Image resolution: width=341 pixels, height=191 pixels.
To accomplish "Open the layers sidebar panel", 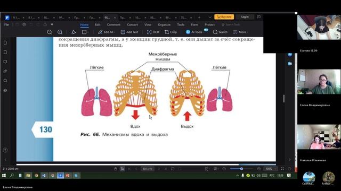I will click(x=5, y=90).
